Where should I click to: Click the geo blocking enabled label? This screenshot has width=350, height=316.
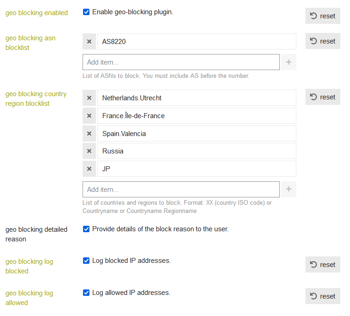37,13
